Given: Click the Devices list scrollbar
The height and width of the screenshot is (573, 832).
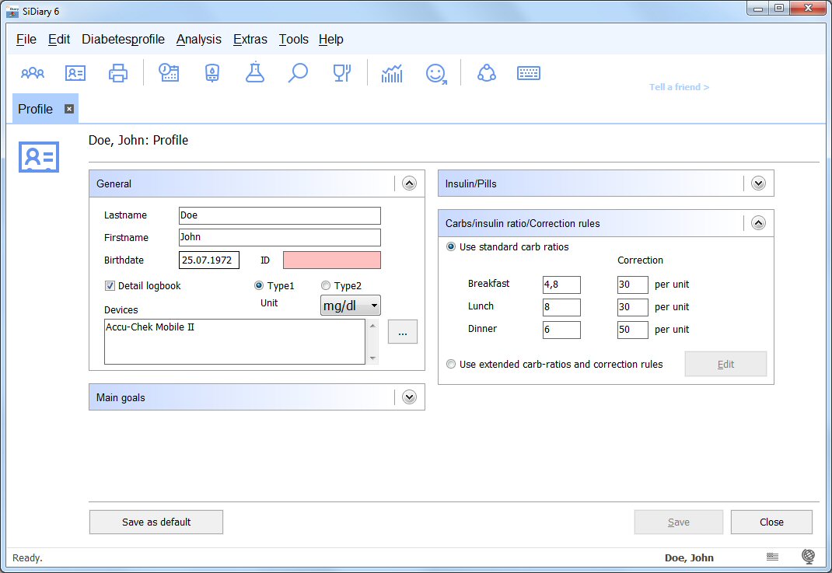Looking at the screenshot, I should coord(373,342).
